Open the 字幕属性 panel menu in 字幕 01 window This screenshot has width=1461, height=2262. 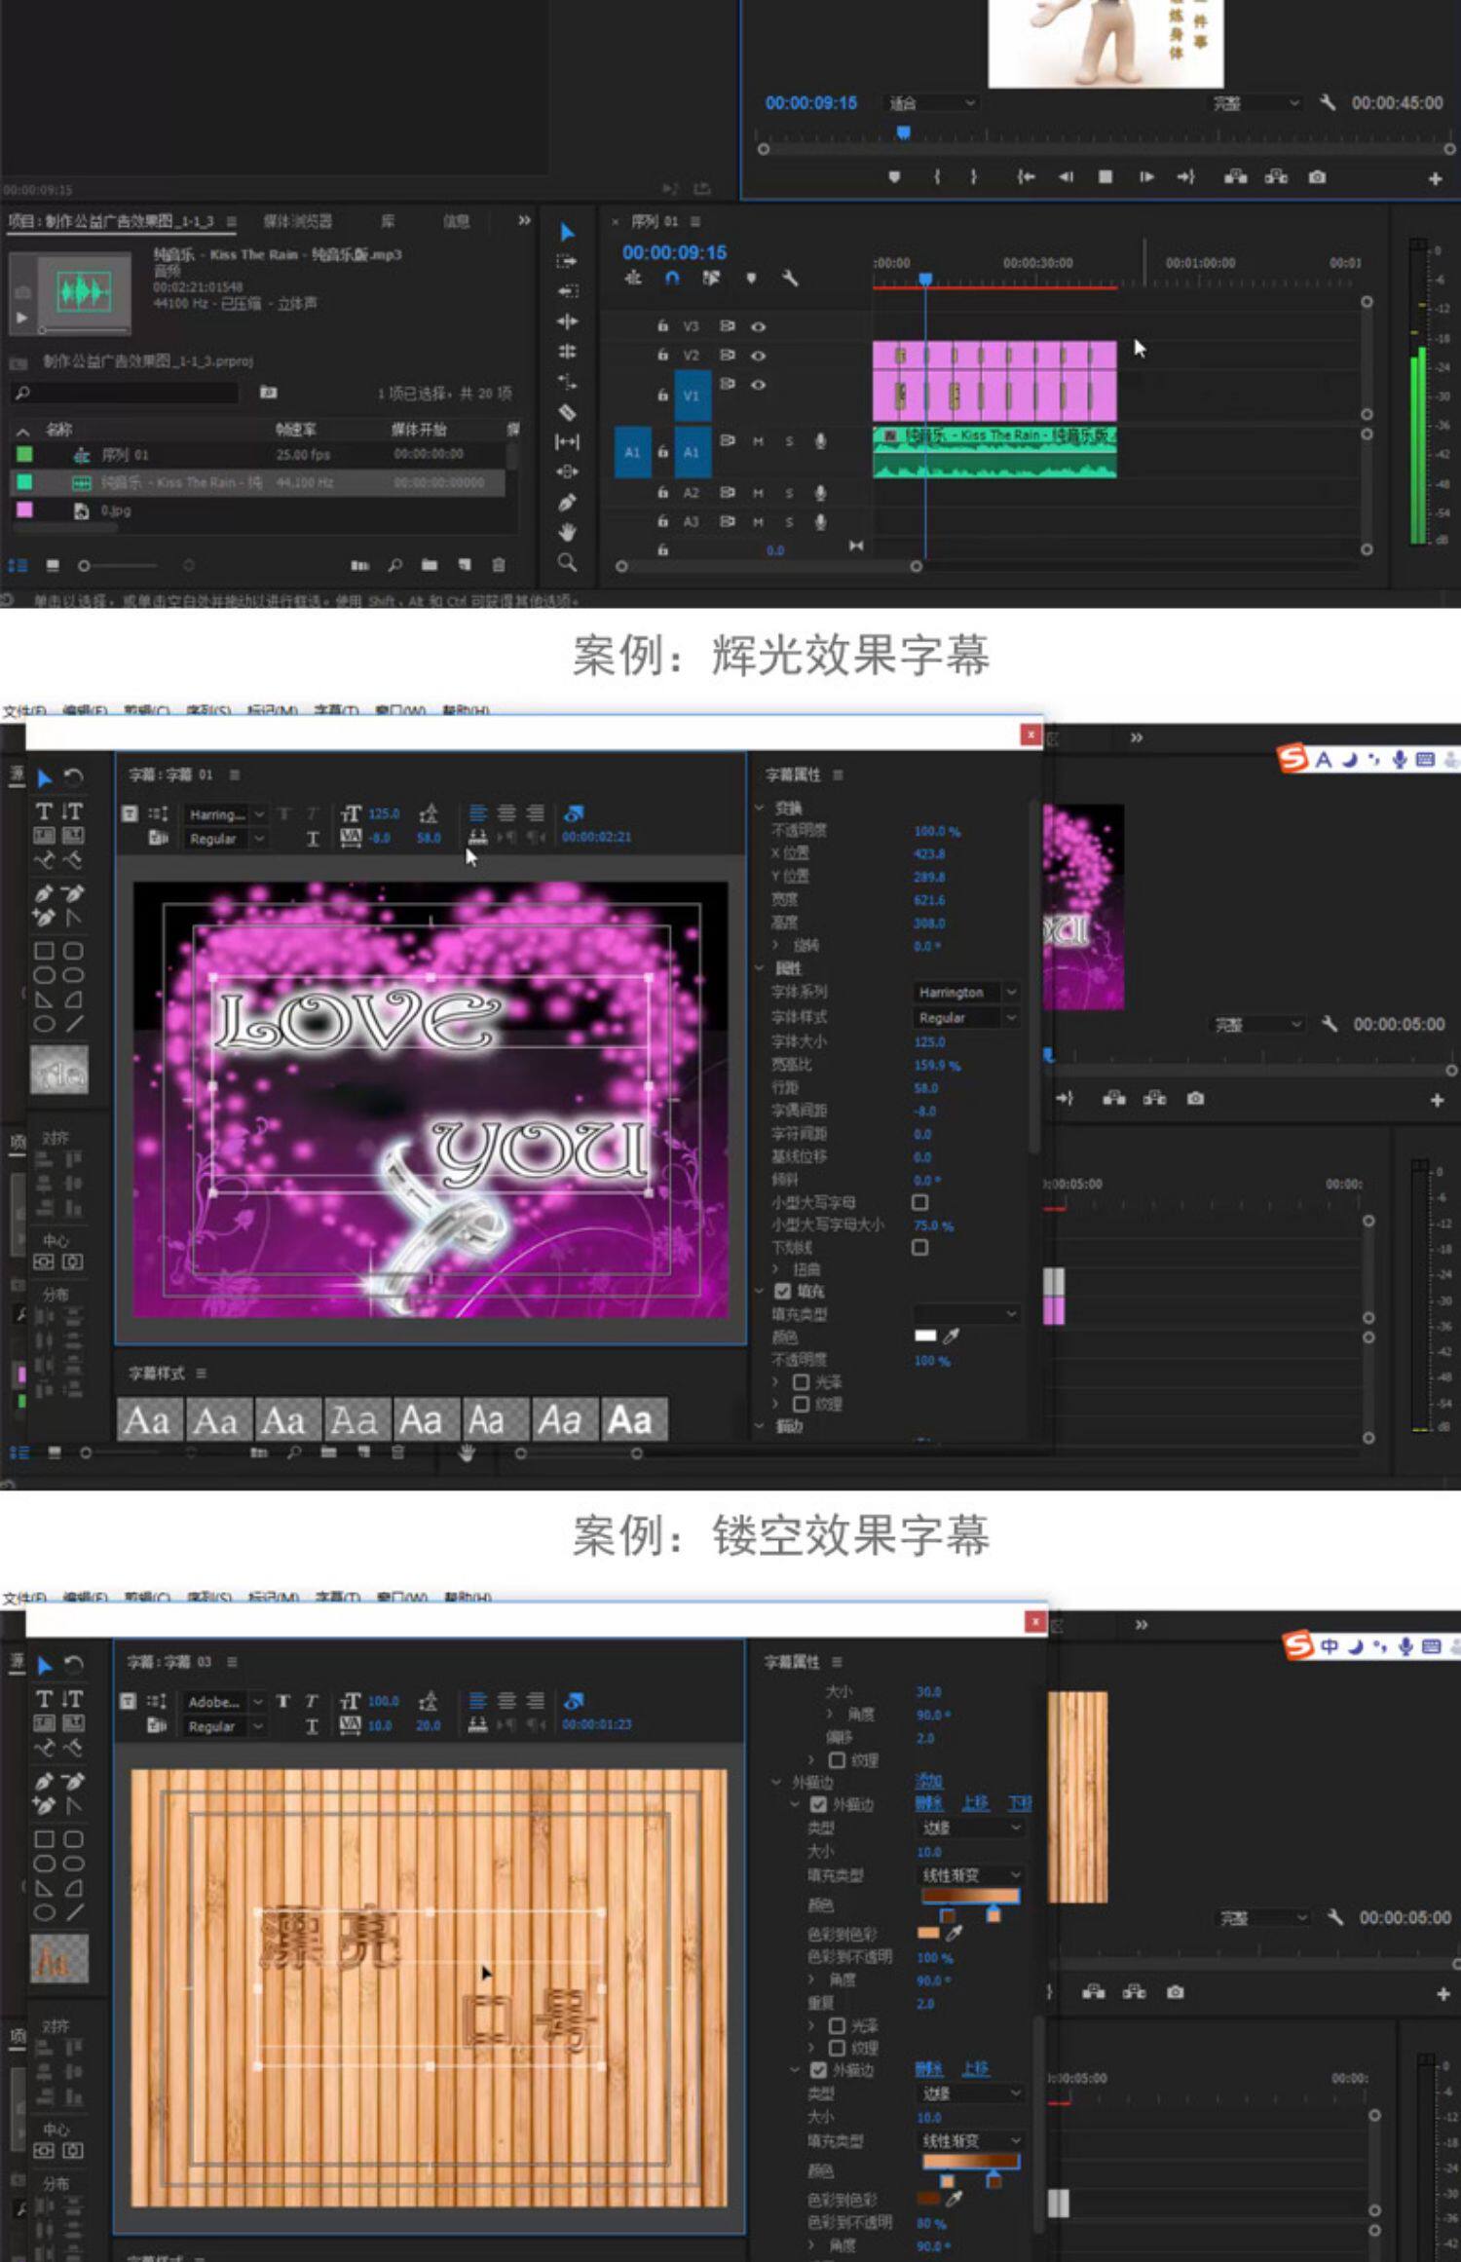coord(838,774)
